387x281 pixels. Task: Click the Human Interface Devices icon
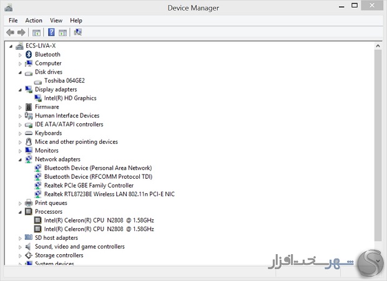point(29,115)
